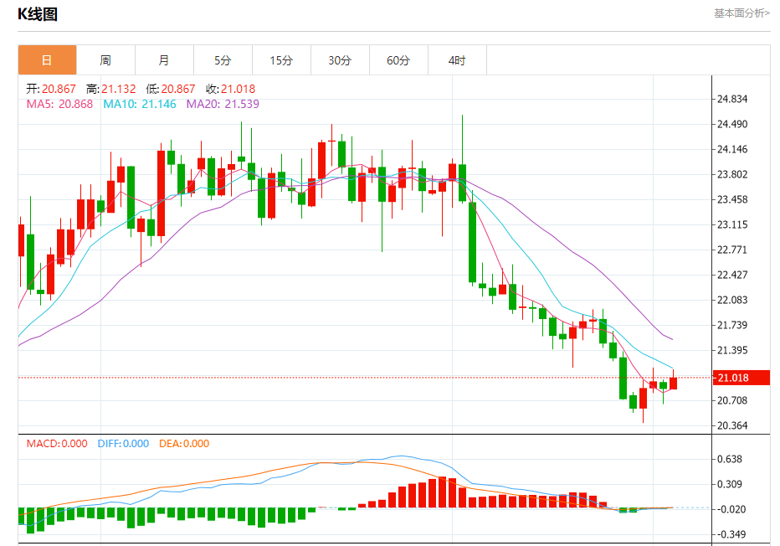The height and width of the screenshot is (546, 780).
Task: Click the 开:20.867 open price value
Action: point(51,89)
